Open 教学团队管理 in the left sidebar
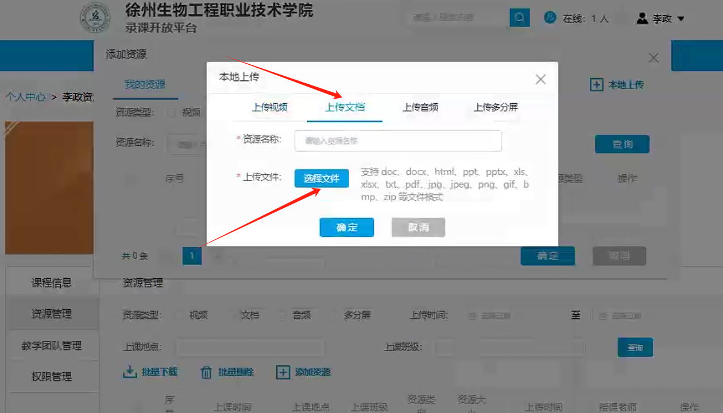 click(x=52, y=345)
